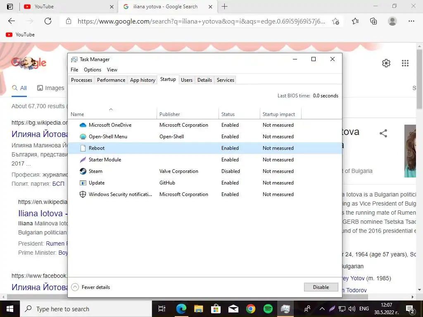This screenshot has height=317, width=423.
Task: Open Google quick settings gear icon
Action: tap(386, 63)
